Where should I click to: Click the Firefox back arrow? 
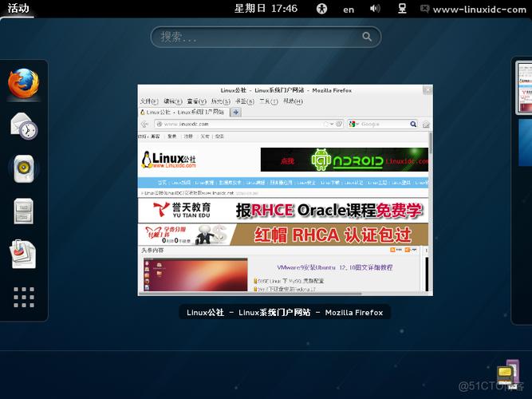pyautogui.click(x=145, y=124)
